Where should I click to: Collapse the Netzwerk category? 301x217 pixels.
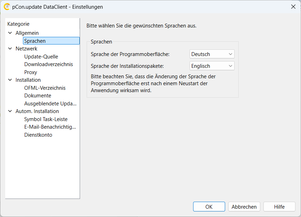pos(10,49)
